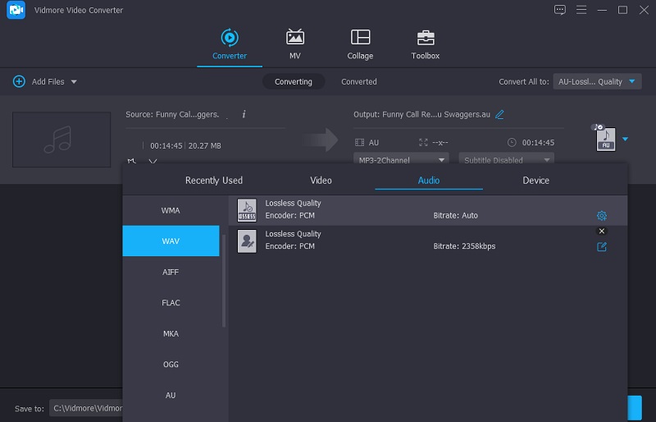The width and height of the screenshot is (656, 422).
Task: Edit the custom 2358kbps profile
Action: [602, 246]
